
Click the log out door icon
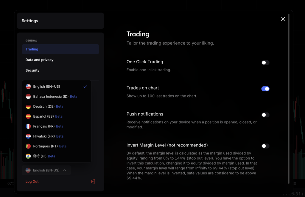(x=93, y=181)
